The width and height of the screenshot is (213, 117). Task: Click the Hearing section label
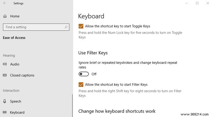tap(9, 55)
